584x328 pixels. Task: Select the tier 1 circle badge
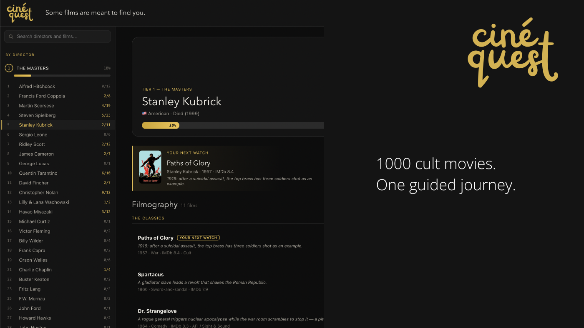tap(9, 68)
